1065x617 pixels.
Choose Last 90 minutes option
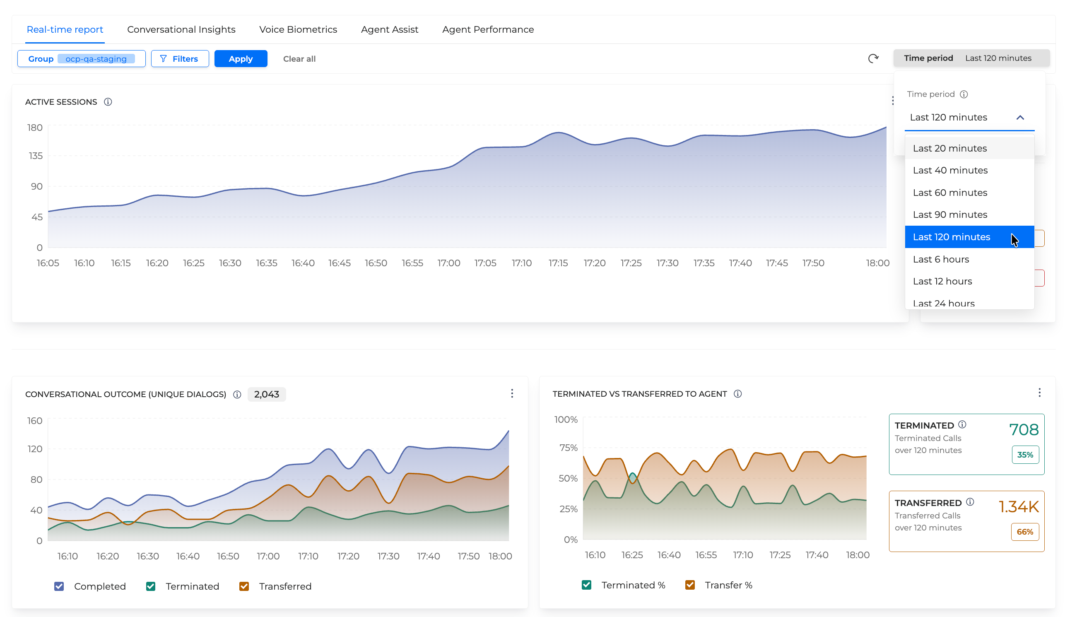pos(969,215)
